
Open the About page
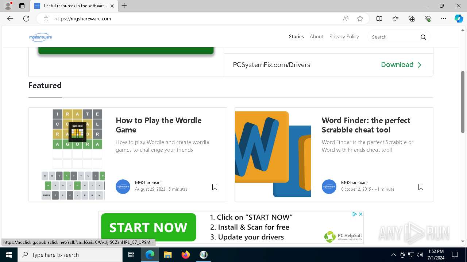(x=317, y=36)
